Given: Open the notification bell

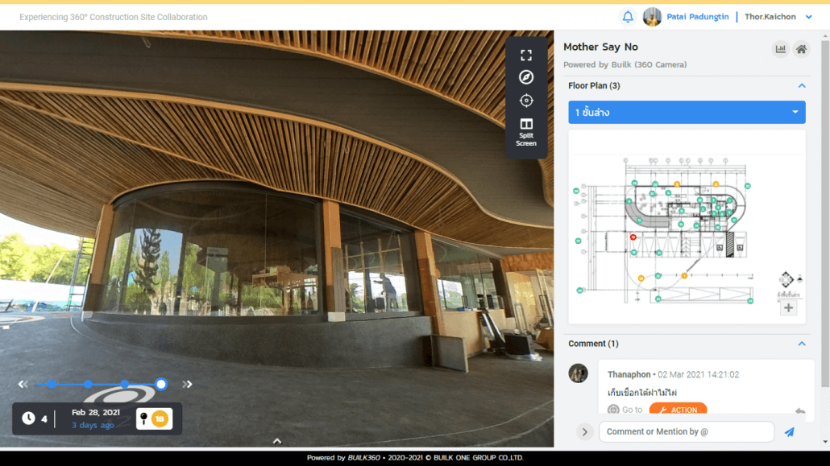Looking at the screenshot, I should pyautogui.click(x=627, y=17).
